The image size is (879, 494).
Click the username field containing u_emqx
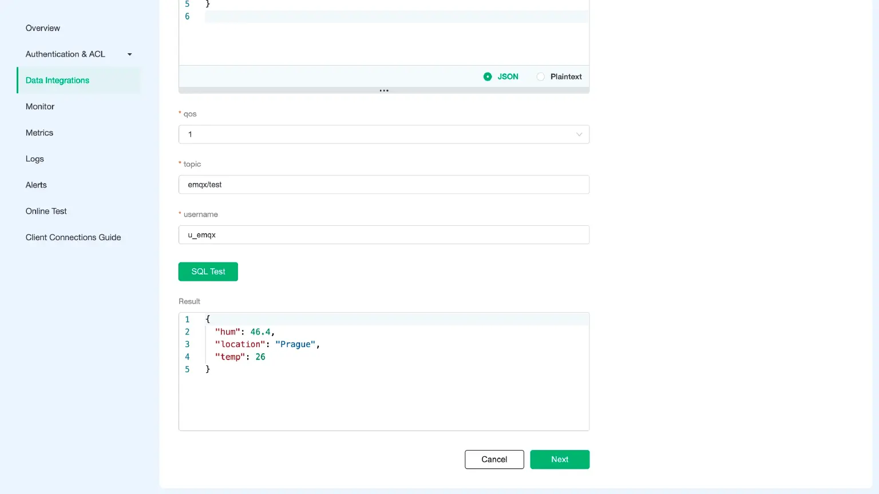[x=383, y=234]
